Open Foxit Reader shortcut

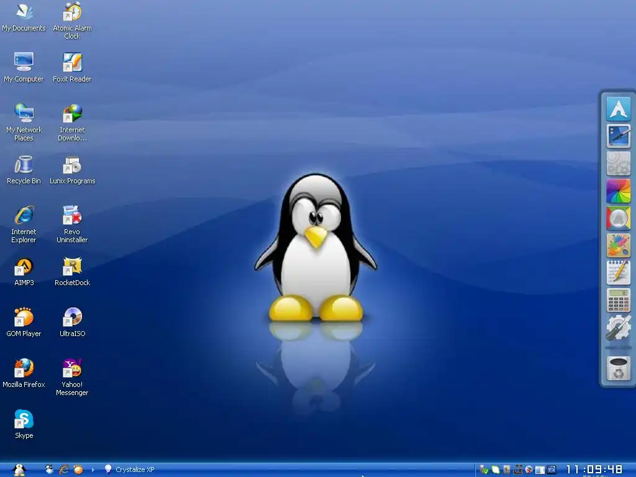[72, 67]
